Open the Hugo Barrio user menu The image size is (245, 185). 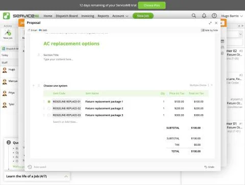pos(232,16)
